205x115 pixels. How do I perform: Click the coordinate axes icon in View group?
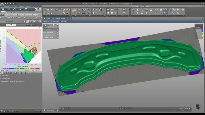tap(56, 10)
